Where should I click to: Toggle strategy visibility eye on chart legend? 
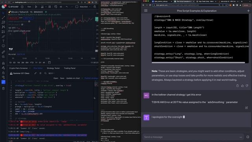tap(29, 21)
